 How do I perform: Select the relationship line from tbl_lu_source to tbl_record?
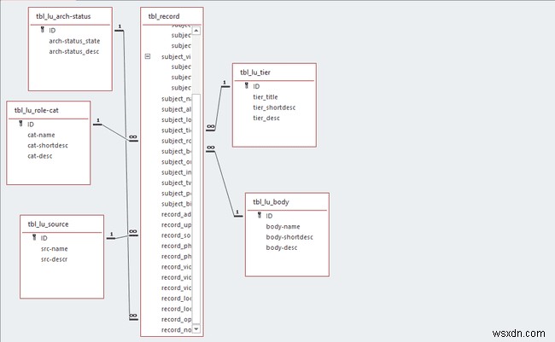coord(122,236)
